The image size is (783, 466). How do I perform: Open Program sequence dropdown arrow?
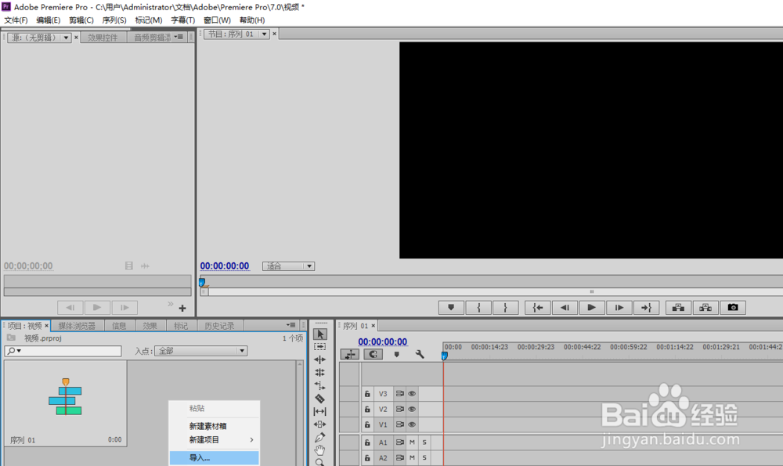coord(264,34)
